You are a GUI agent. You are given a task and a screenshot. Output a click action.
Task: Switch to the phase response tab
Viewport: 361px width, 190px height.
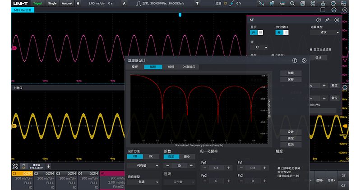point(171,67)
